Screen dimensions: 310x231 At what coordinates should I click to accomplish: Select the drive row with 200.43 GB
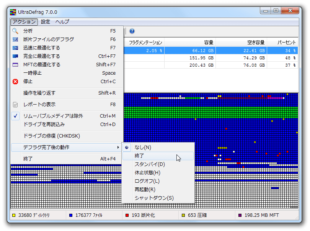click(x=211, y=66)
